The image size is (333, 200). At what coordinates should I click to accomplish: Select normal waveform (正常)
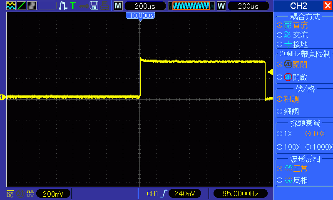point(292,169)
